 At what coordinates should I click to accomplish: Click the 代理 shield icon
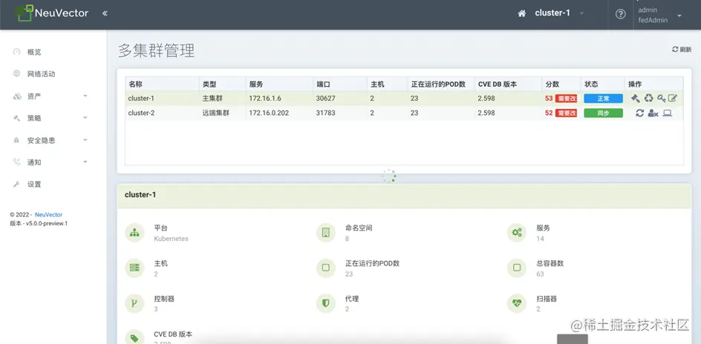(325, 303)
